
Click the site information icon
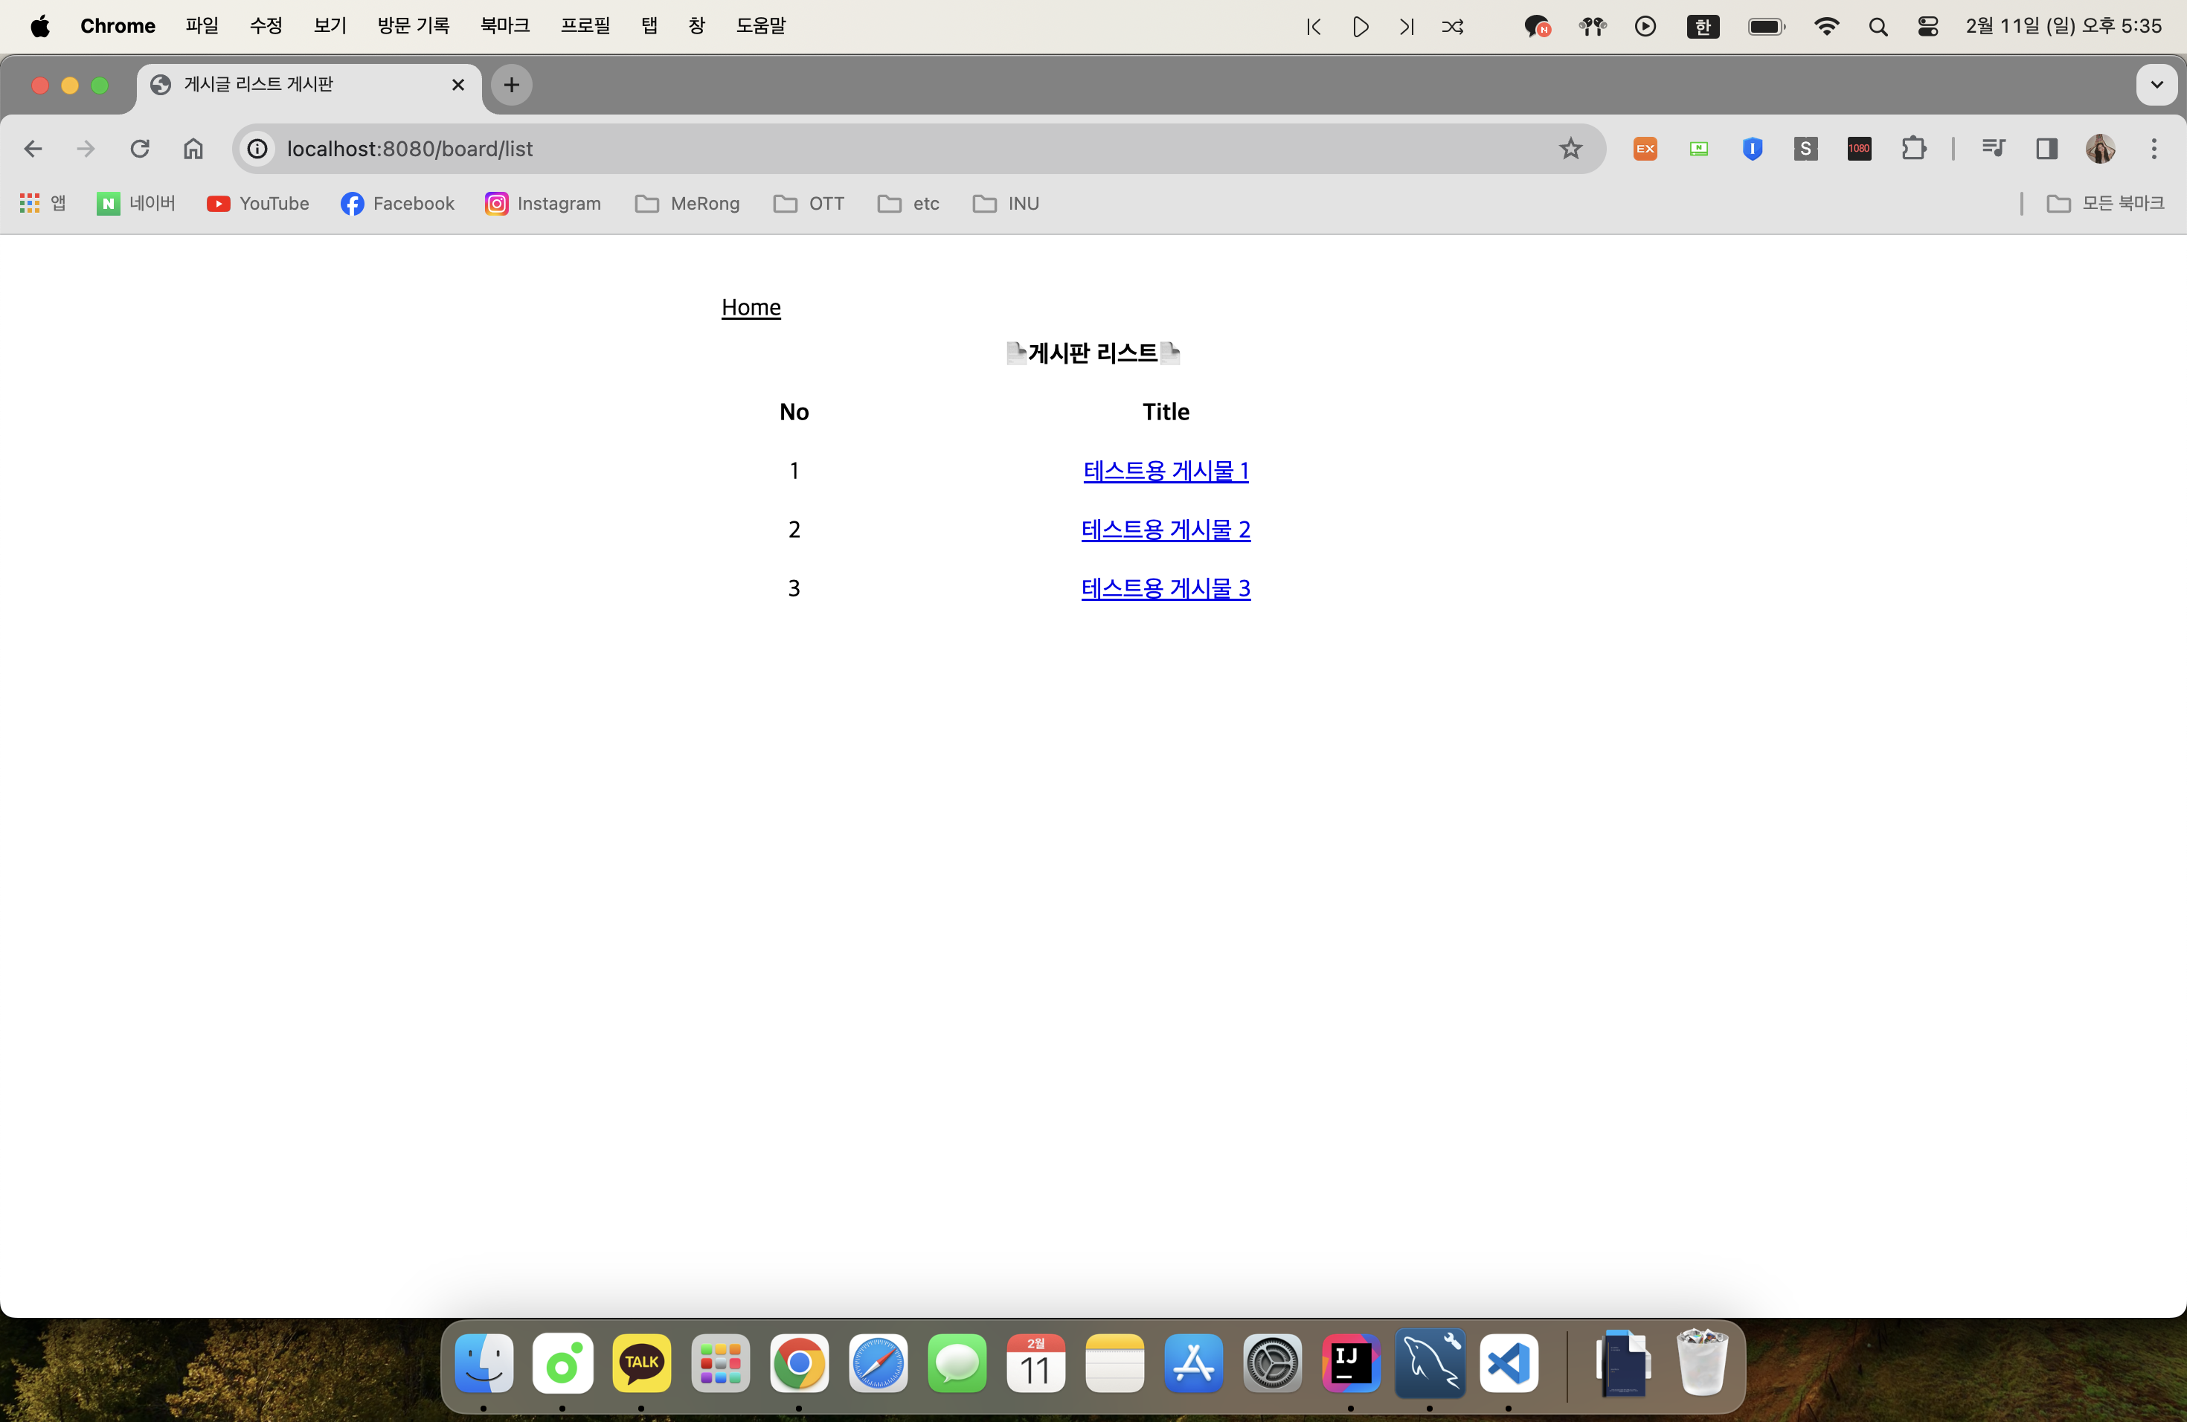pyautogui.click(x=258, y=149)
